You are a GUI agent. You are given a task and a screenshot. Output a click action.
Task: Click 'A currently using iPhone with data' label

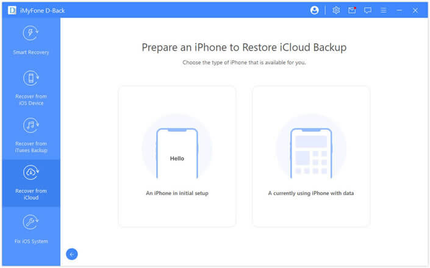tap(311, 193)
